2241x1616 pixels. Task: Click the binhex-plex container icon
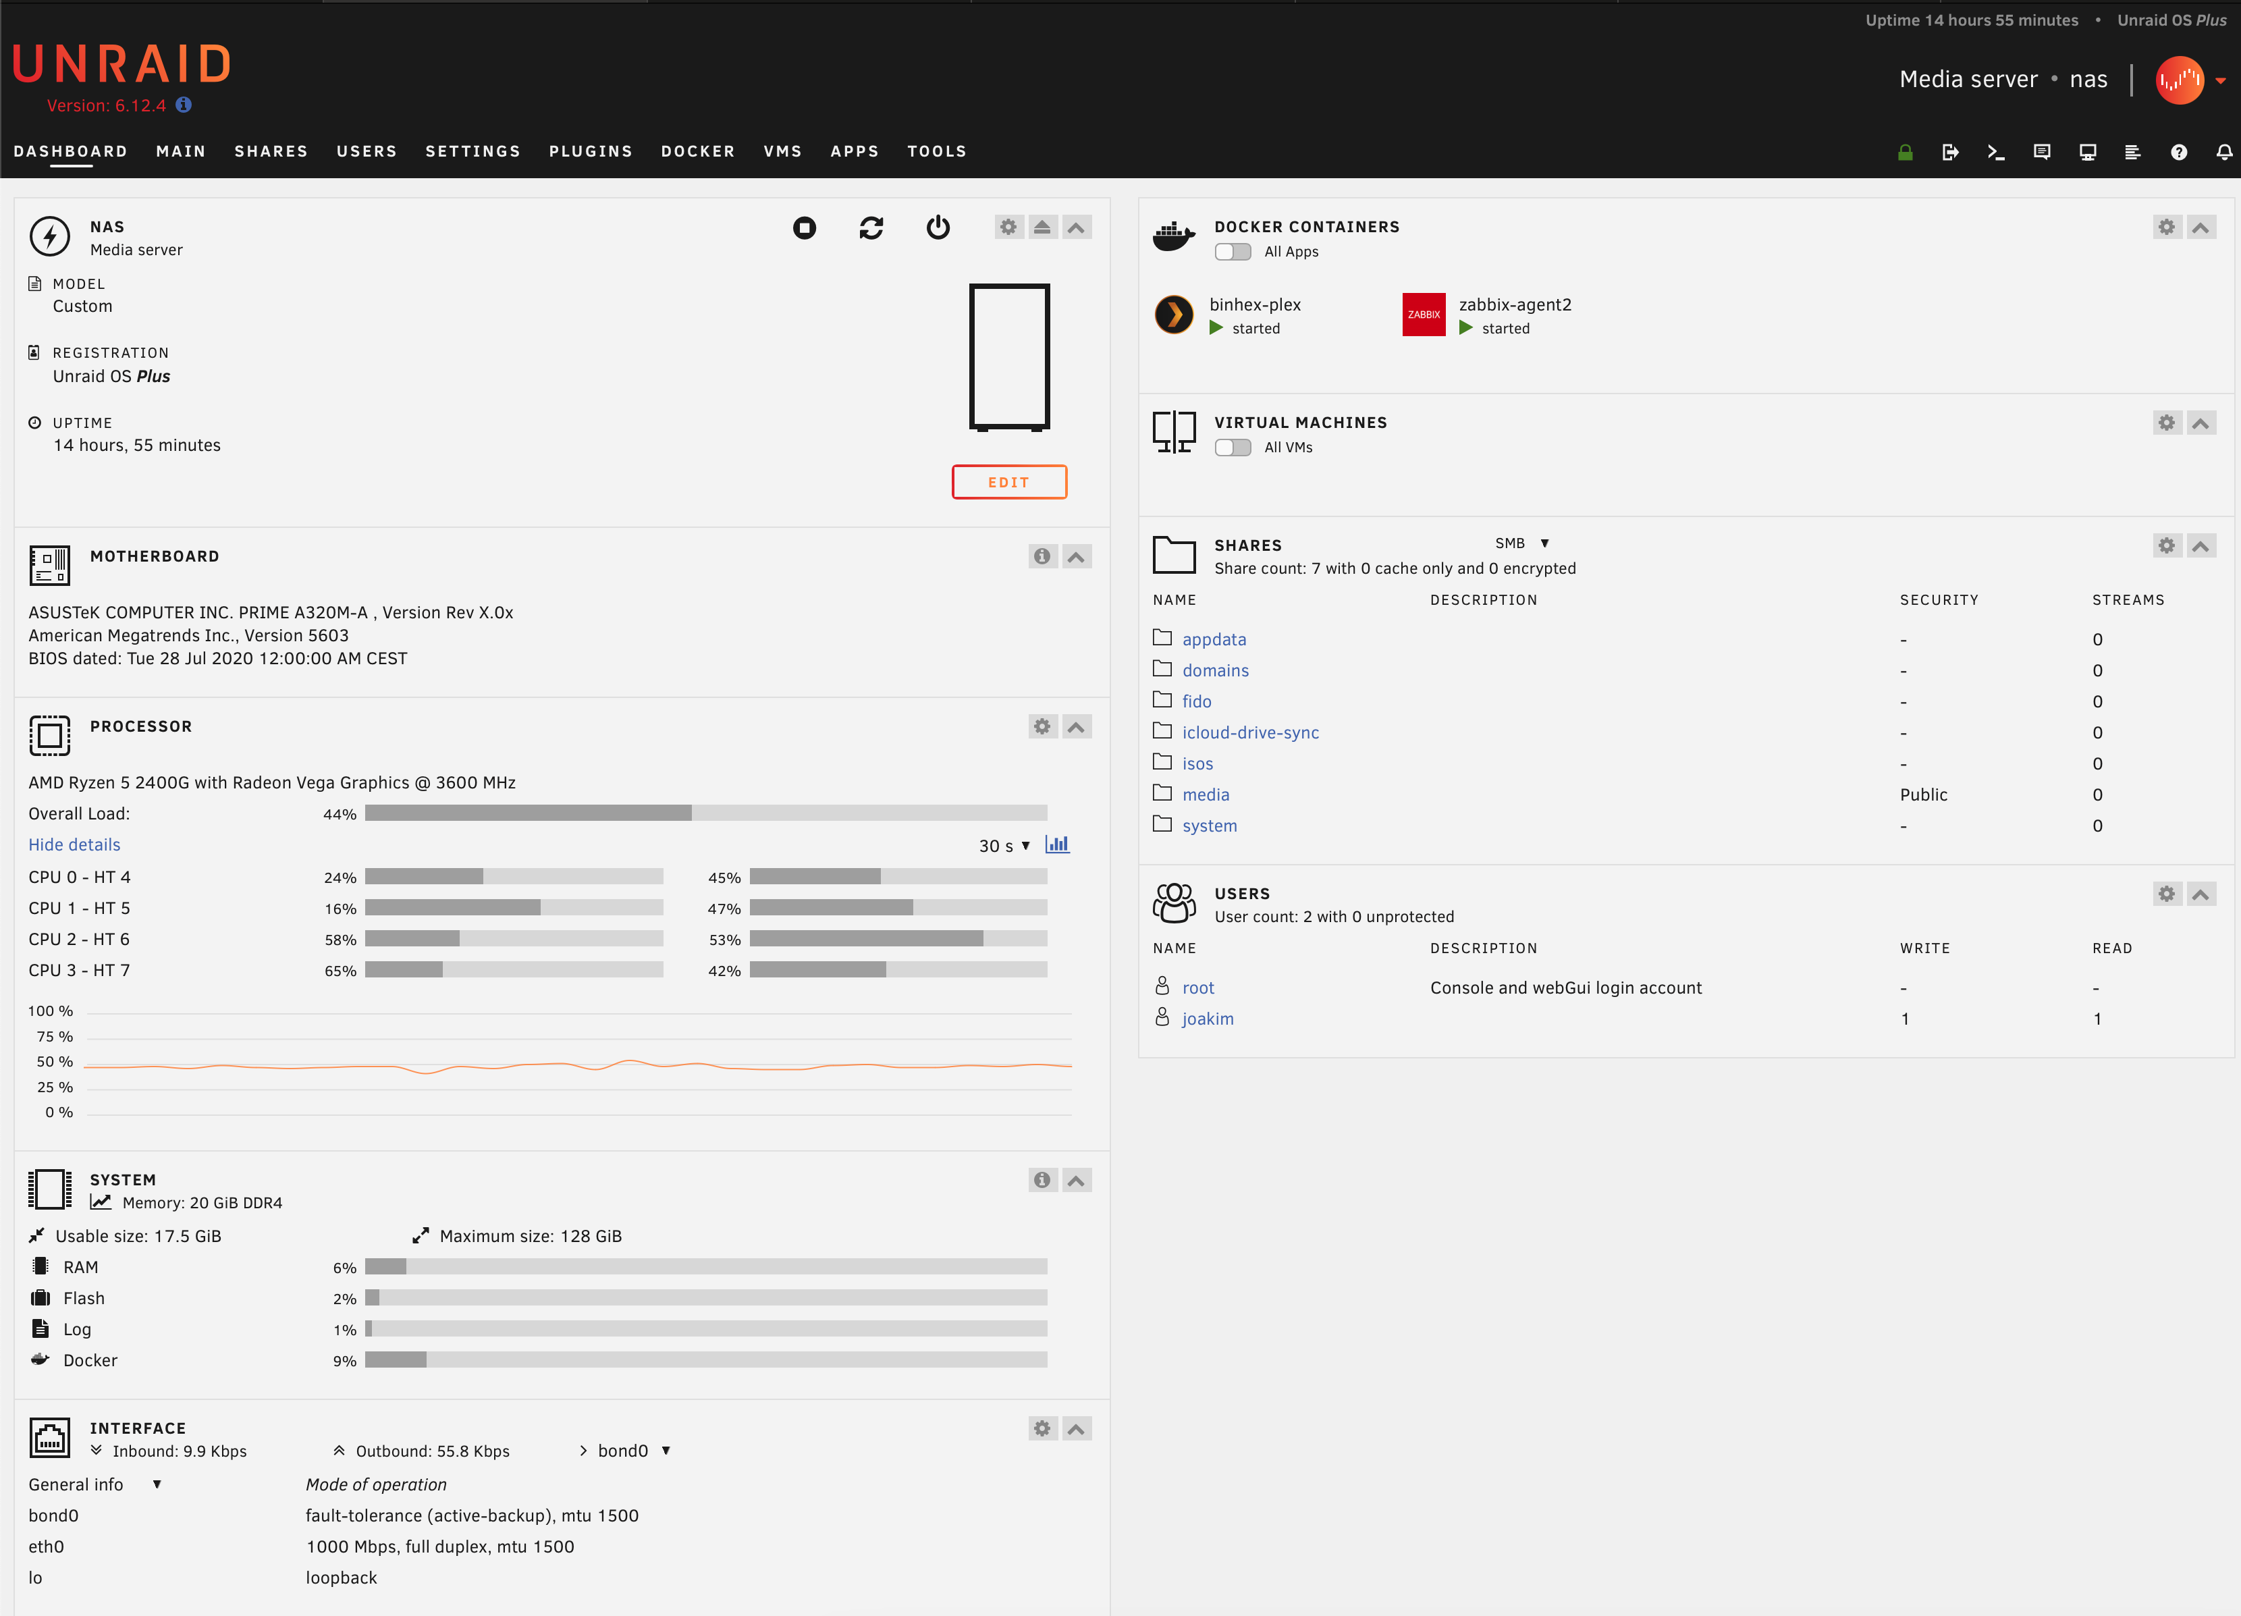tap(1174, 315)
